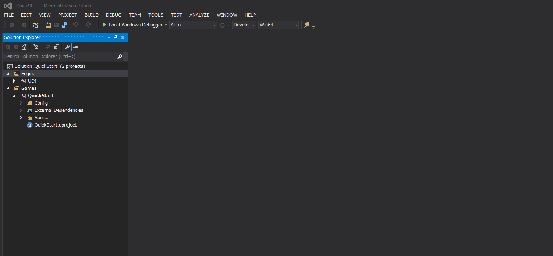Click the Save toolbar icon

(56, 25)
